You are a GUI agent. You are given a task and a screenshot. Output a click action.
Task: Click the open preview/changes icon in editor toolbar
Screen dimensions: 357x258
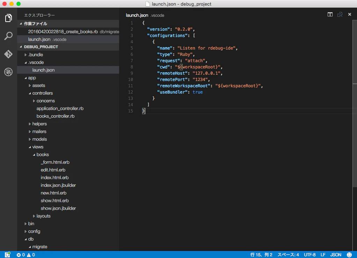point(340,15)
